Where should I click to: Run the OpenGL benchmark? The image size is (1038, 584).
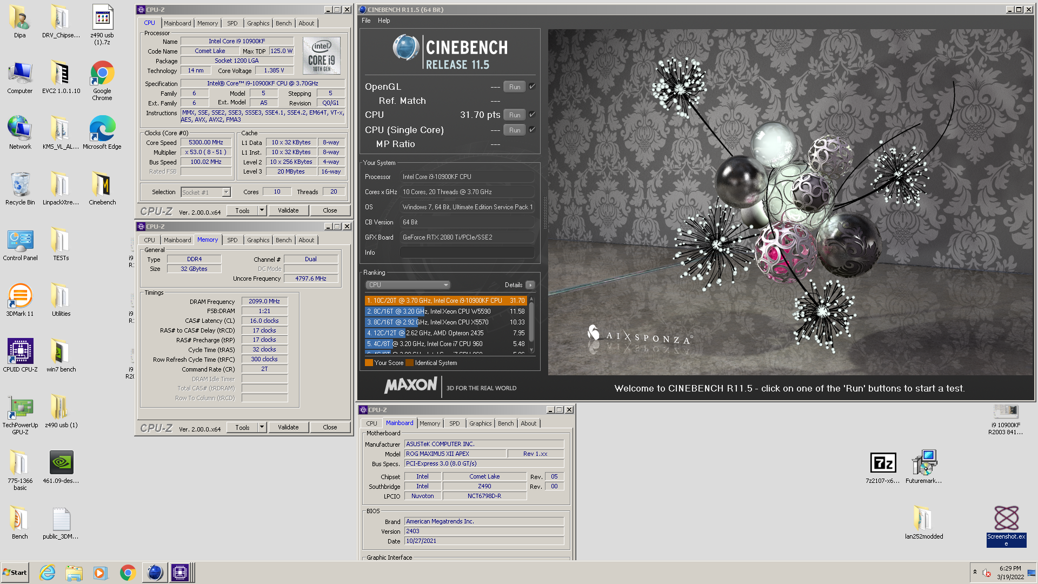tap(515, 87)
